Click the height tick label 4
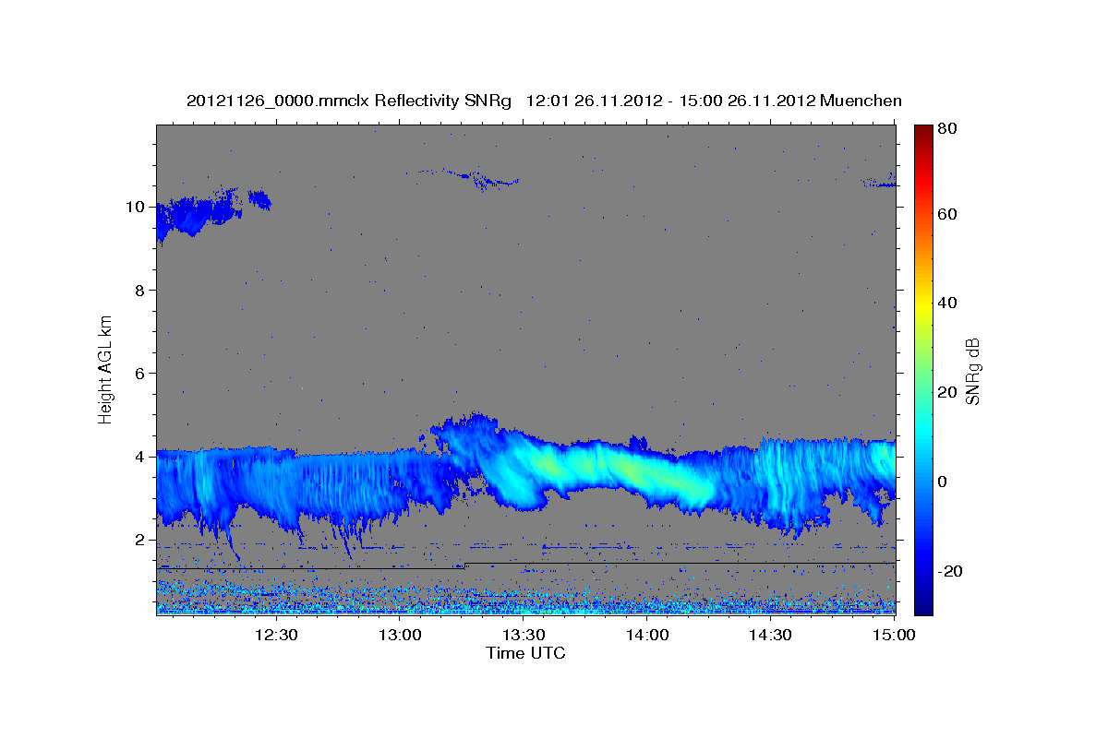 click(139, 457)
